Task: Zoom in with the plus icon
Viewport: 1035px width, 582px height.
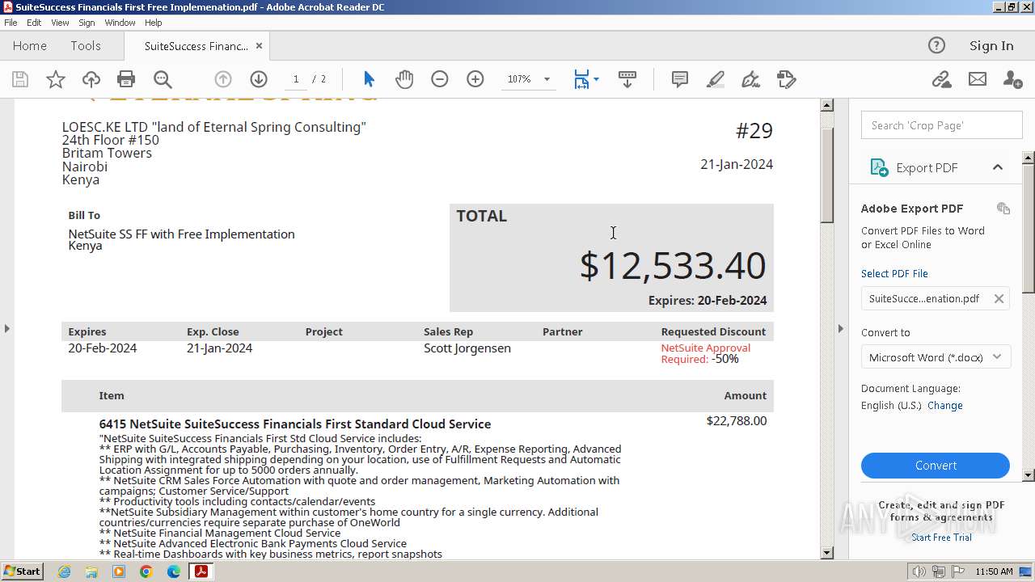Action: 475,79
